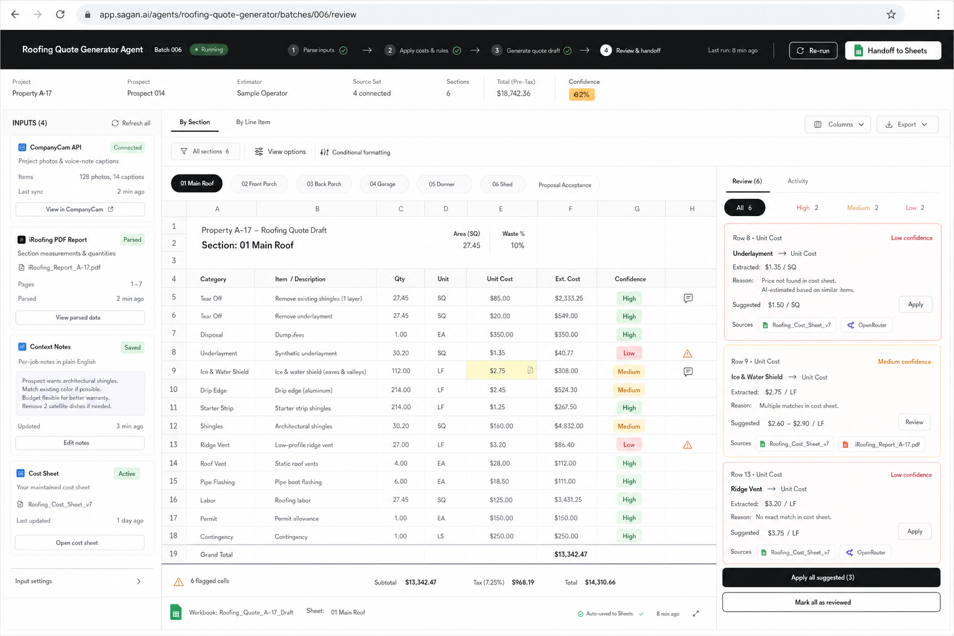The image size is (954, 636).
Task: Click Edit notes button
Action: [80, 443]
